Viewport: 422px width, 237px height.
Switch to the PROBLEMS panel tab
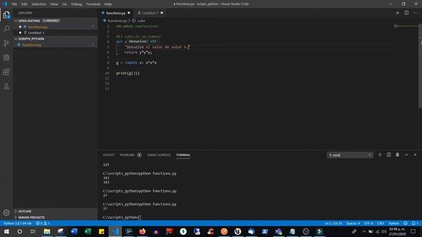(x=127, y=155)
